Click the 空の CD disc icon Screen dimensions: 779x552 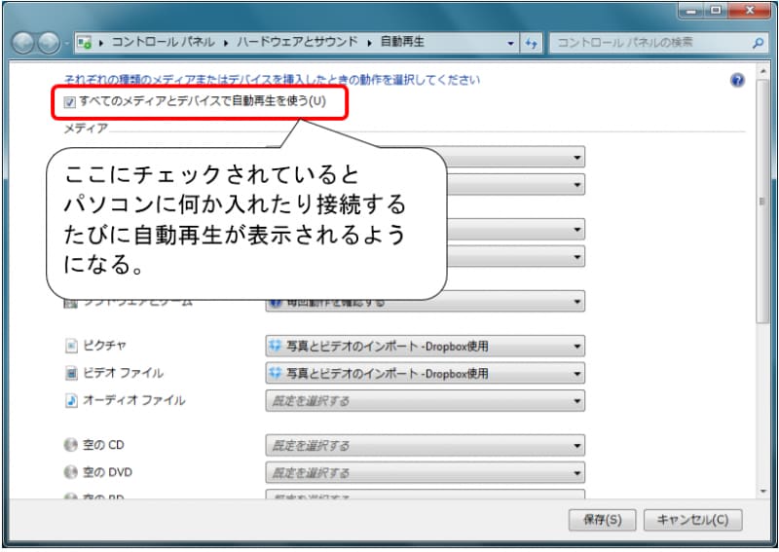tap(70, 444)
